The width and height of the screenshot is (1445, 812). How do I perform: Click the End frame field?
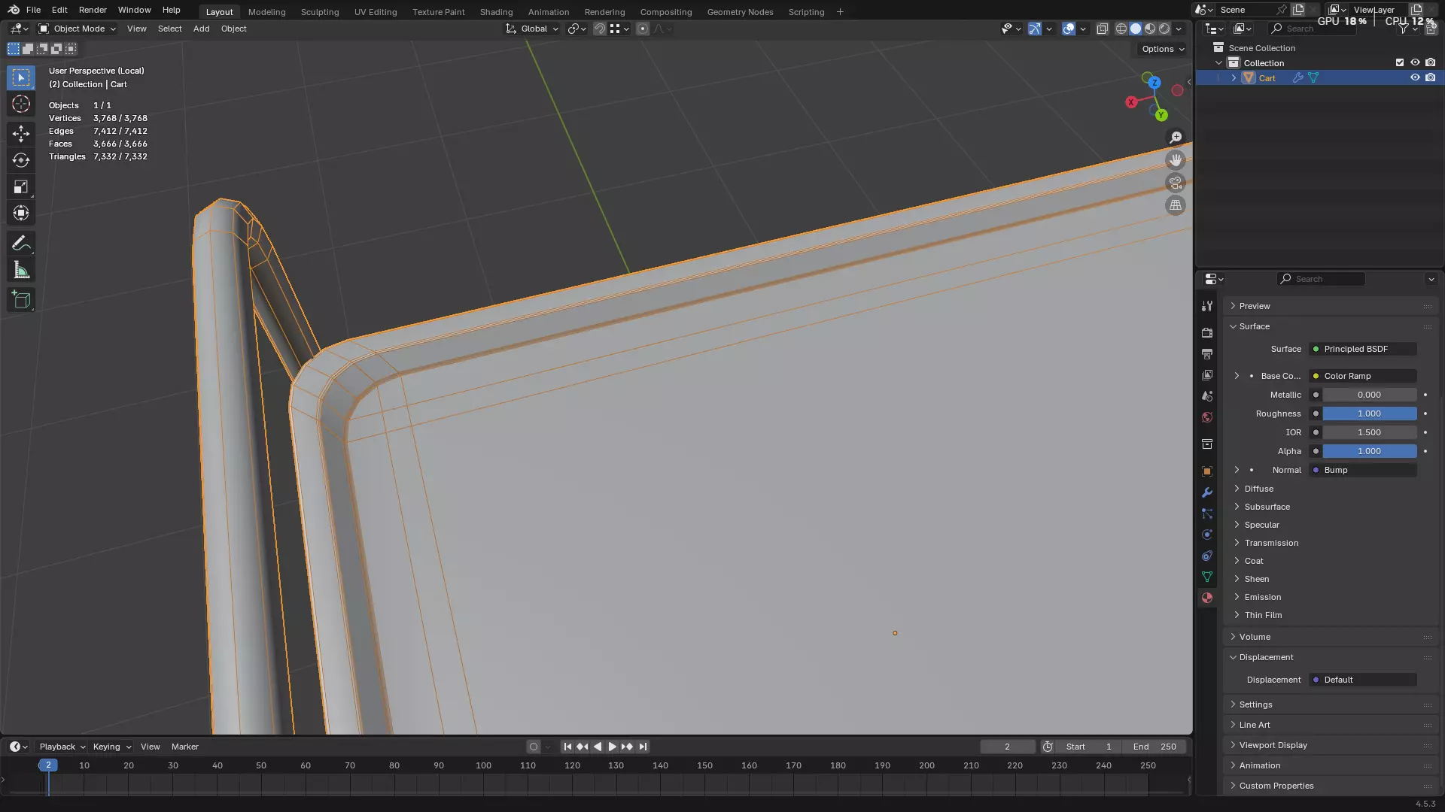(x=1154, y=747)
